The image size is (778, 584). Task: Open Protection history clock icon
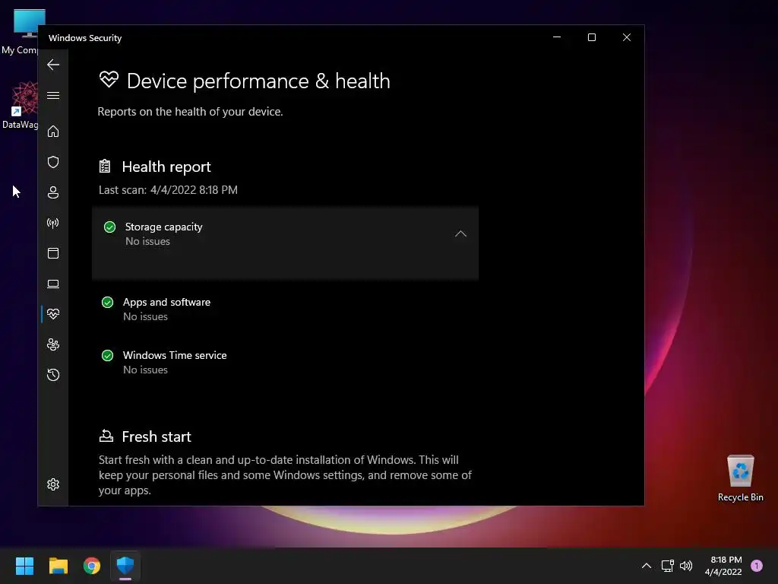(53, 375)
